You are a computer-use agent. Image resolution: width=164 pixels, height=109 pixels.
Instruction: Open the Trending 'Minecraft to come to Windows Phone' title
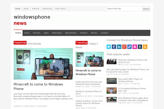88,72
